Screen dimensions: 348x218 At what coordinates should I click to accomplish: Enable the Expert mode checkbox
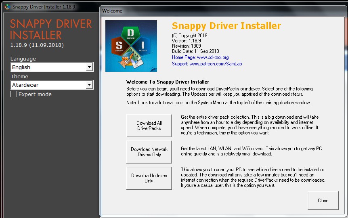click(x=14, y=94)
